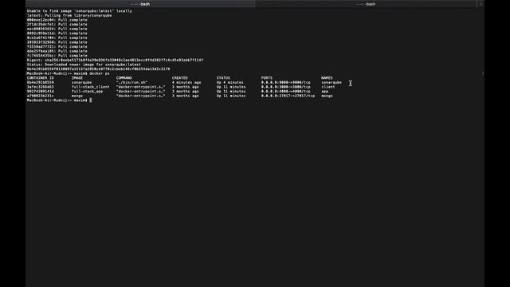Click '4 minutes ago' in CREATED column

[x=186, y=83]
